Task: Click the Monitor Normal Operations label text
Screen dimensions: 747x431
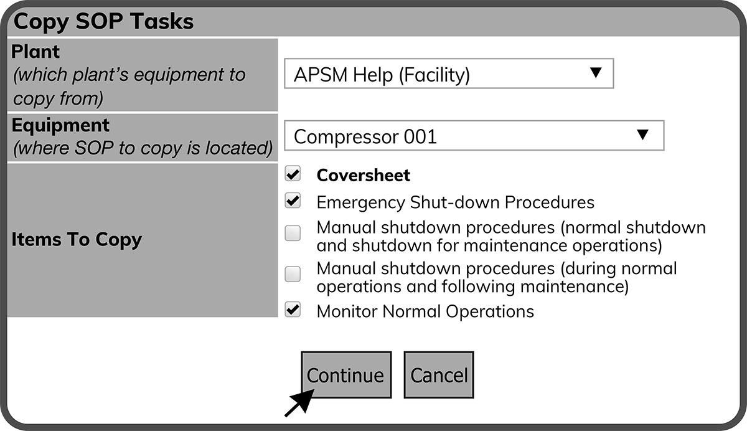Action: click(x=425, y=311)
